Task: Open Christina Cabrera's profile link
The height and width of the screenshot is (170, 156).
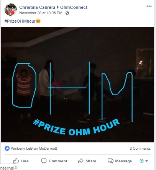Action: pos(37,7)
